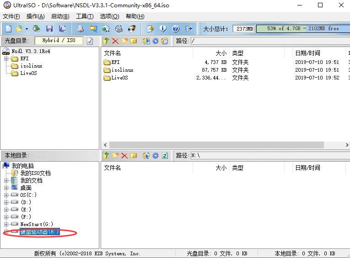Open the 操作(A) menu

point(36,16)
